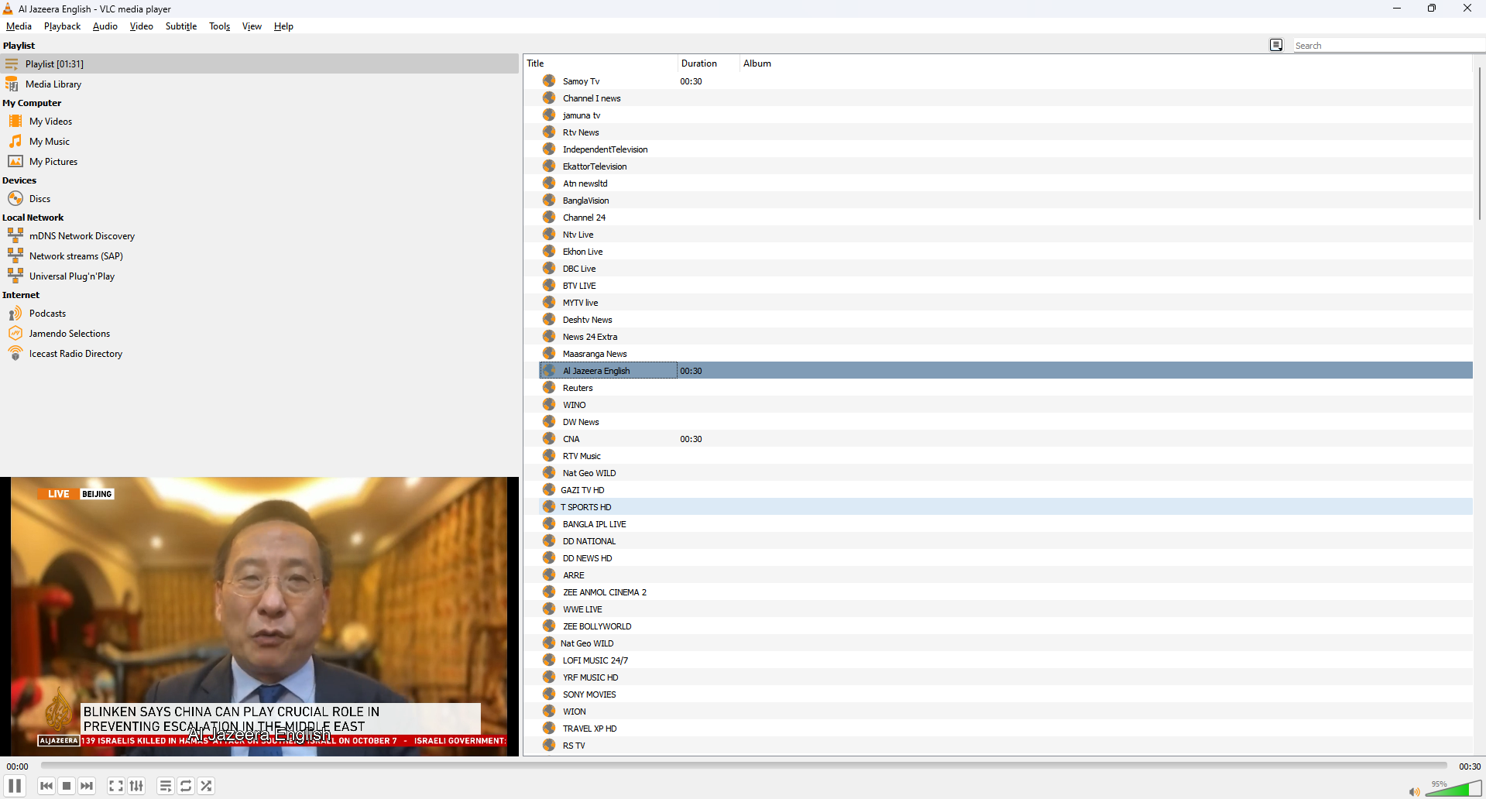Open My Pictures icon

15,161
